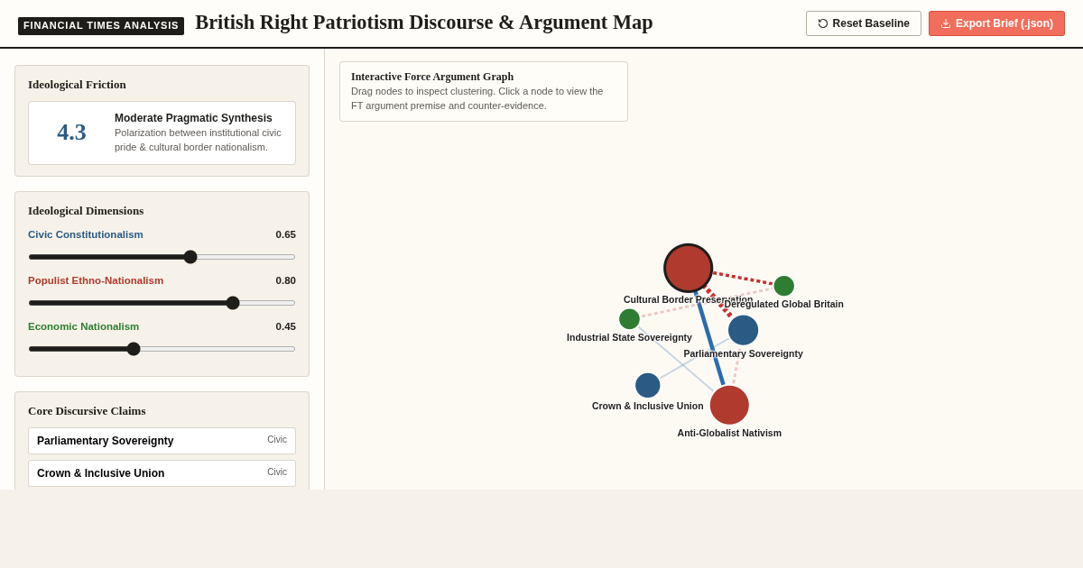The width and height of the screenshot is (1083, 568).
Task: Adjust the Civic Constitutionalism slider
Action: coord(162,257)
